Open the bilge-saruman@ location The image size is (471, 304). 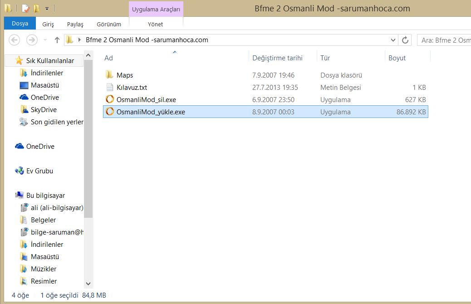(57, 232)
